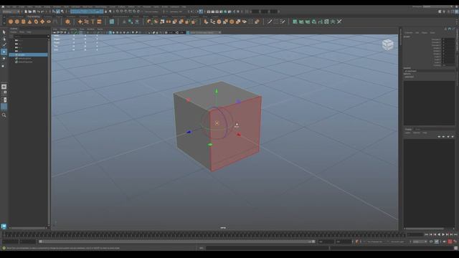Create a polygon cone from the shelf
The width and height of the screenshot is (459, 258).
click(x=29, y=21)
